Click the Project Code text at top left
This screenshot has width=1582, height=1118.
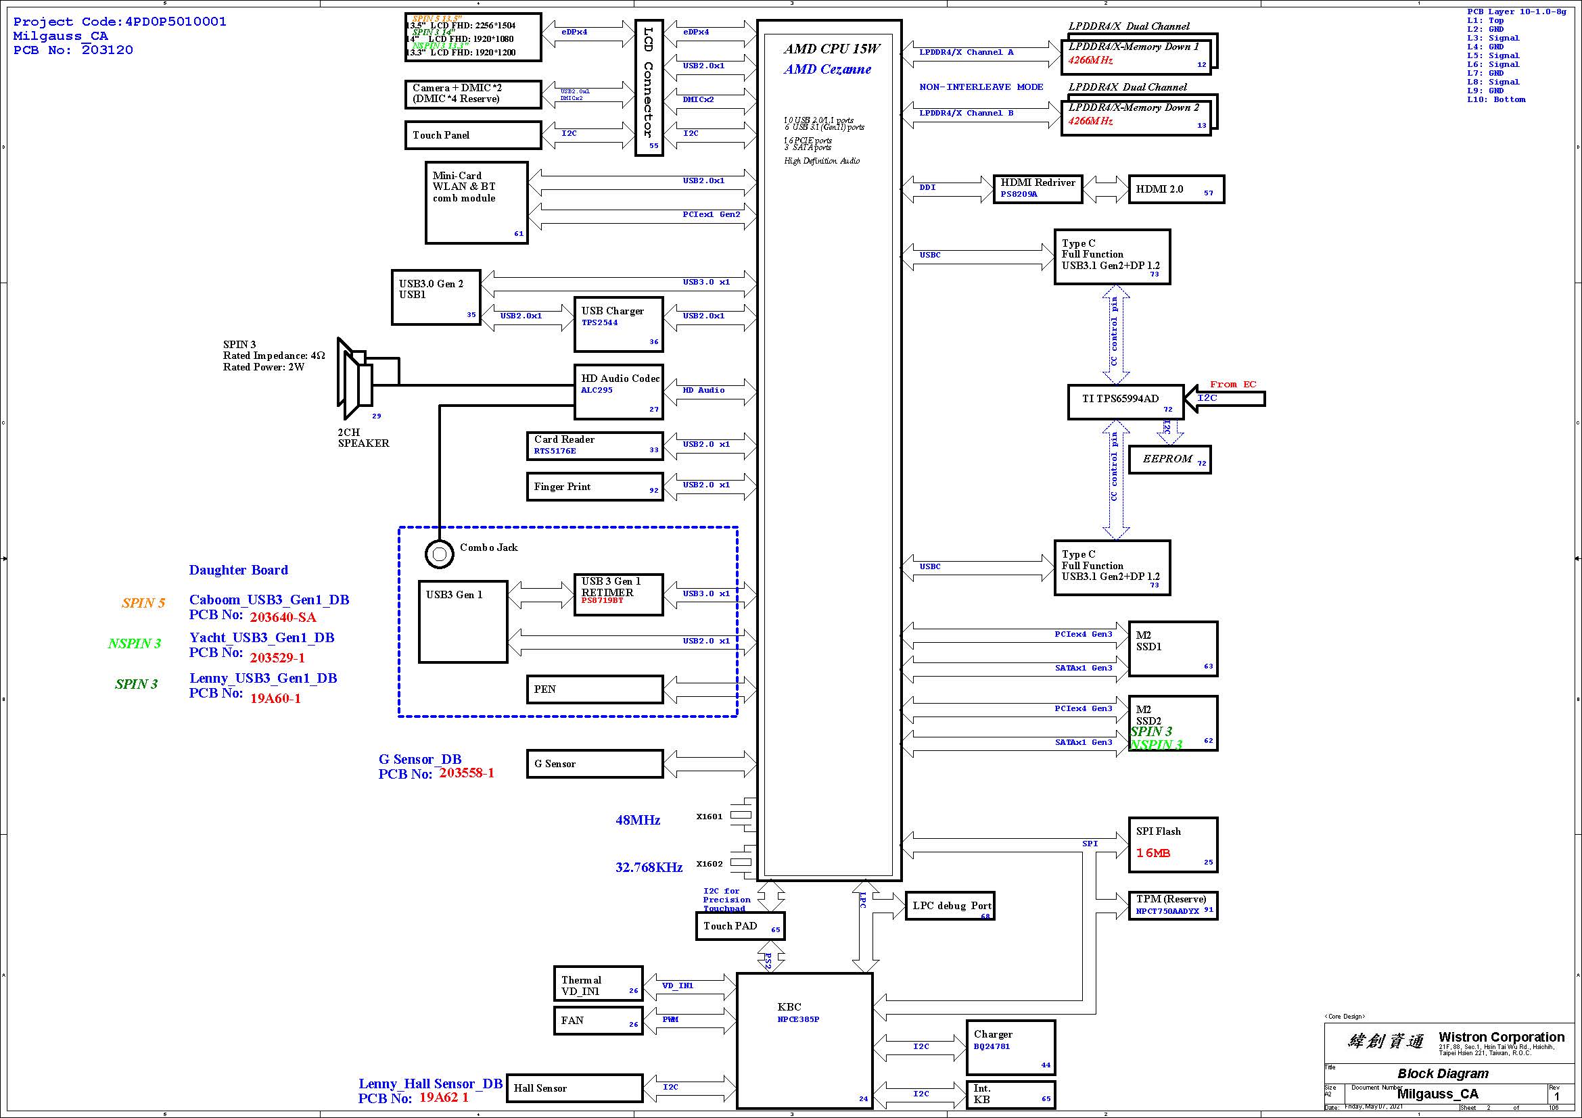(x=120, y=22)
